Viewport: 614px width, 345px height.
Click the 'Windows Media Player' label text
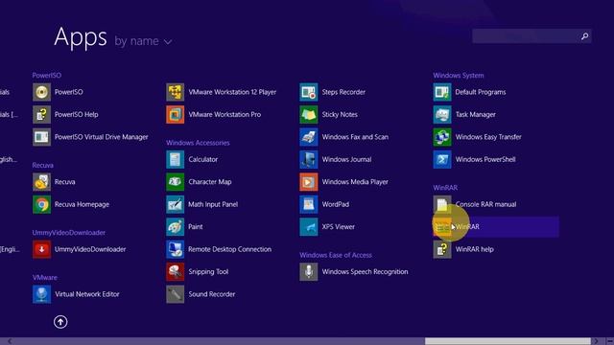pyautogui.click(x=355, y=182)
